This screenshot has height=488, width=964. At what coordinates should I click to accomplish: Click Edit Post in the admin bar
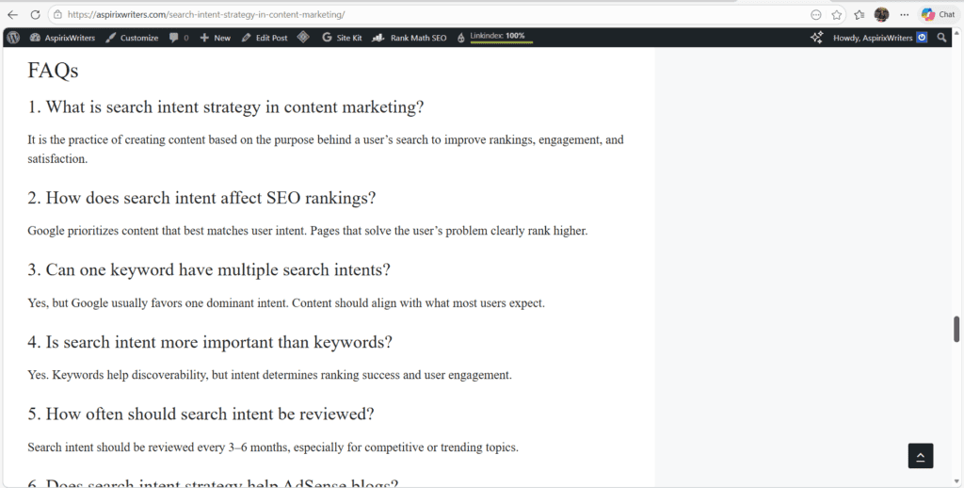pyautogui.click(x=265, y=38)
